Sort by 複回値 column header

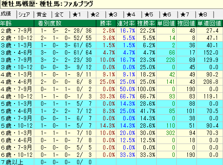point(187,23)
